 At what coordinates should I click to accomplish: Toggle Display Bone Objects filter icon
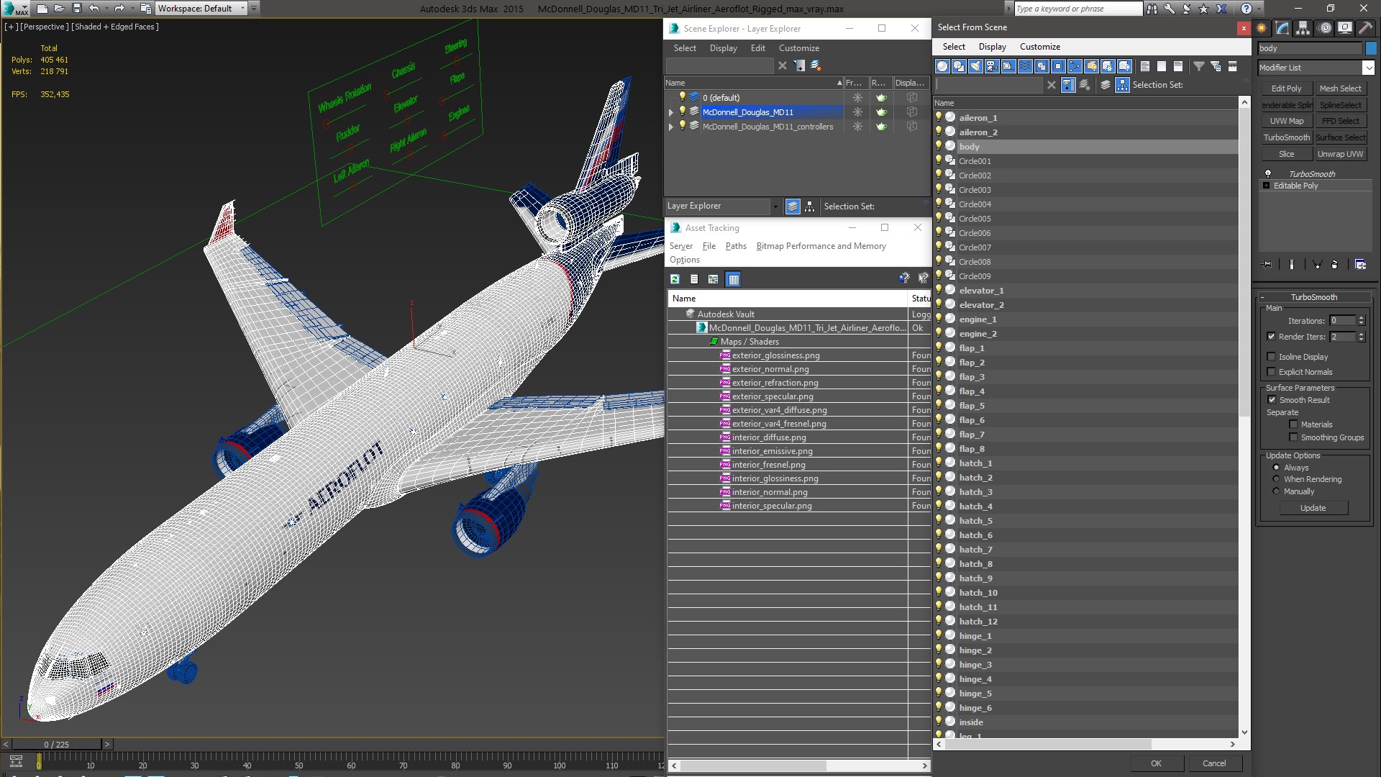click(x=1074, y=66)
